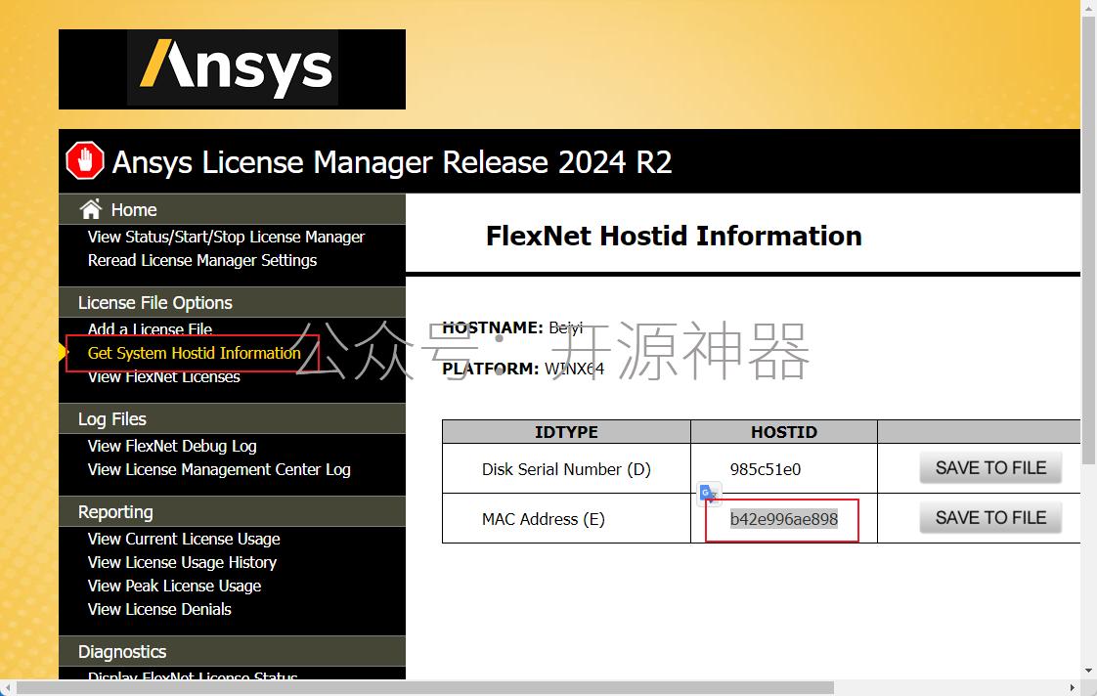Viewport: 1097px width, 696px height.
Task: Click the Google Translate popup icon
Action: pyautogui.click(x=710, y=494)
